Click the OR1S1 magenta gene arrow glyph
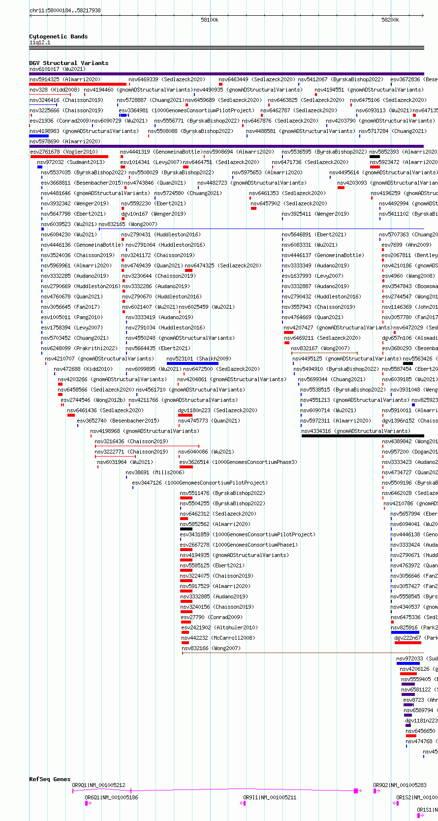Screen dimensions: 438x821 coord(420,816)
